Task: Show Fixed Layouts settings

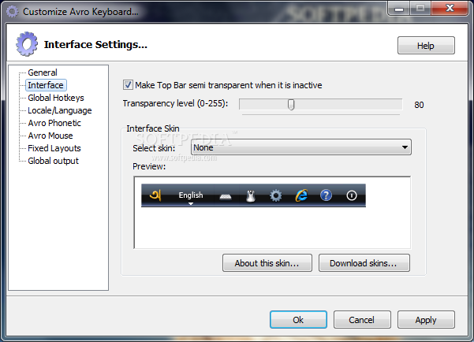Action: coord(54,148)
